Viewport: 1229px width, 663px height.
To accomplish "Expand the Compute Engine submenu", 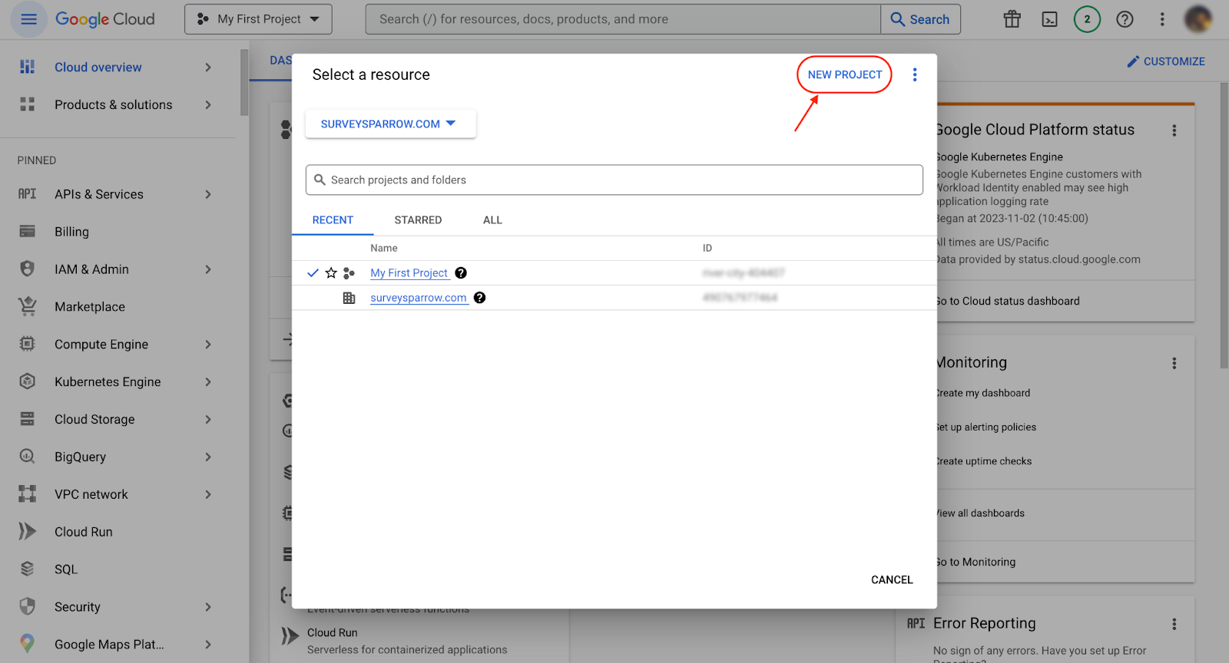I will coord(207,345).
